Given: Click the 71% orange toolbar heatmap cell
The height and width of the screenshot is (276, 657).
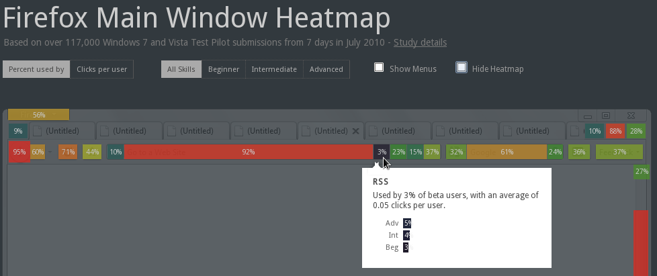Looking at the screenshot, I should pyautogui.click(x=68, y=152).
